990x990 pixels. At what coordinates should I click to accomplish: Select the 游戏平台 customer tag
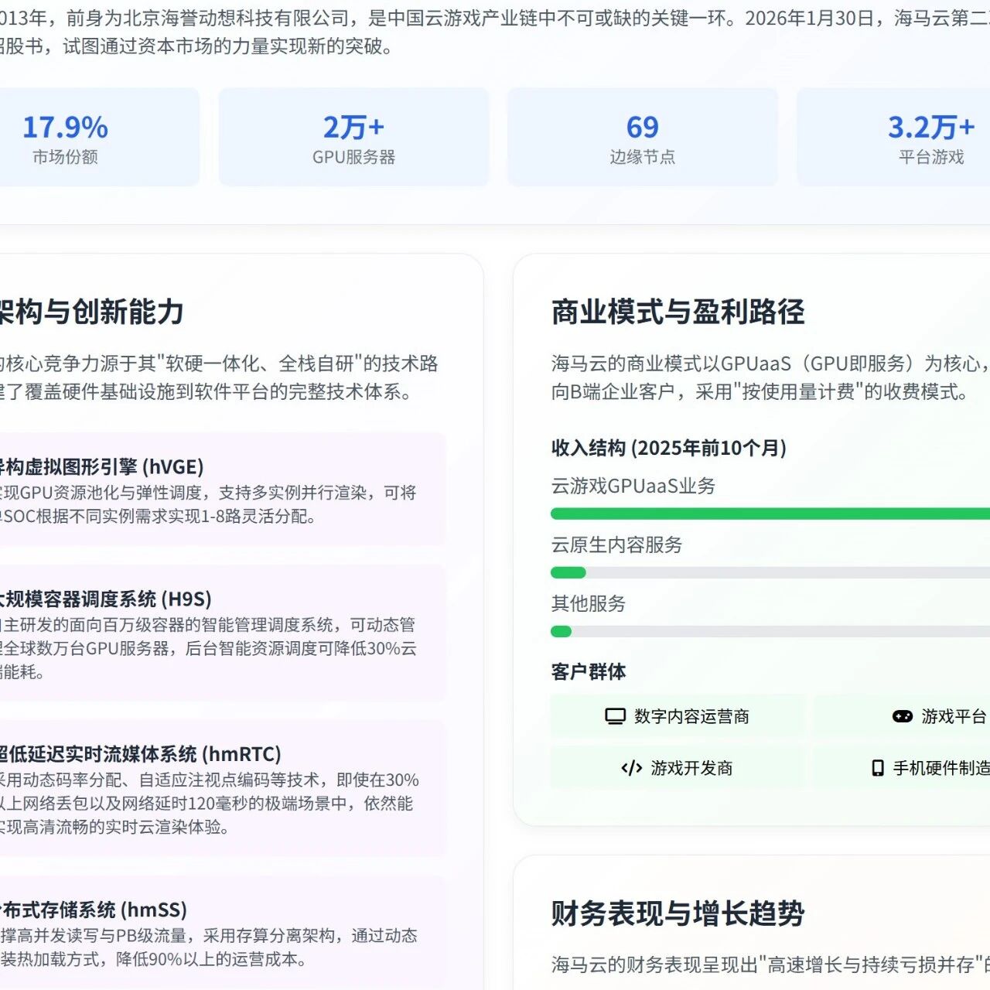coord(902,716)
